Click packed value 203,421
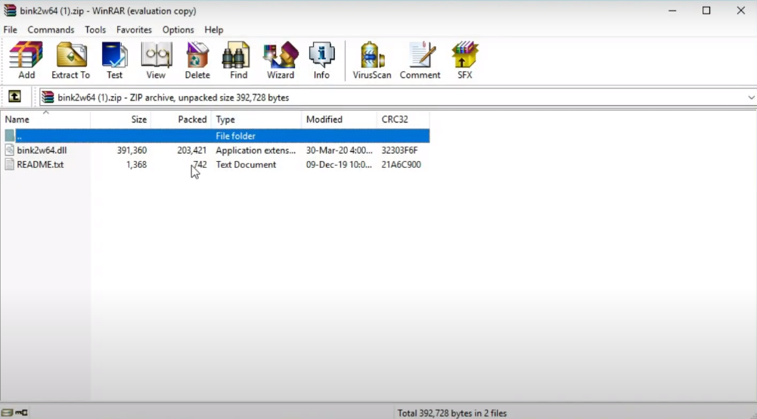The height and width of the screenshot is (419, 757). tap(191, 150)
